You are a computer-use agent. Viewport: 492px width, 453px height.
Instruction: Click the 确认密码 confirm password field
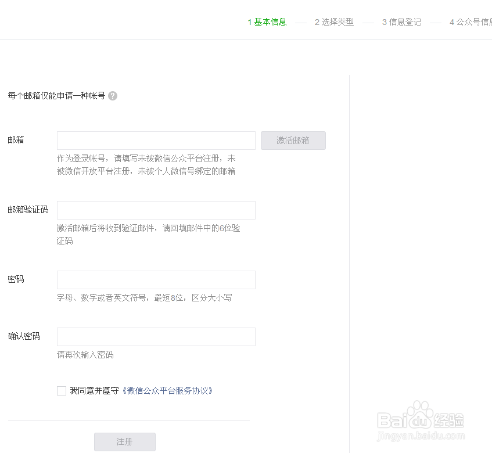(156, 337)
